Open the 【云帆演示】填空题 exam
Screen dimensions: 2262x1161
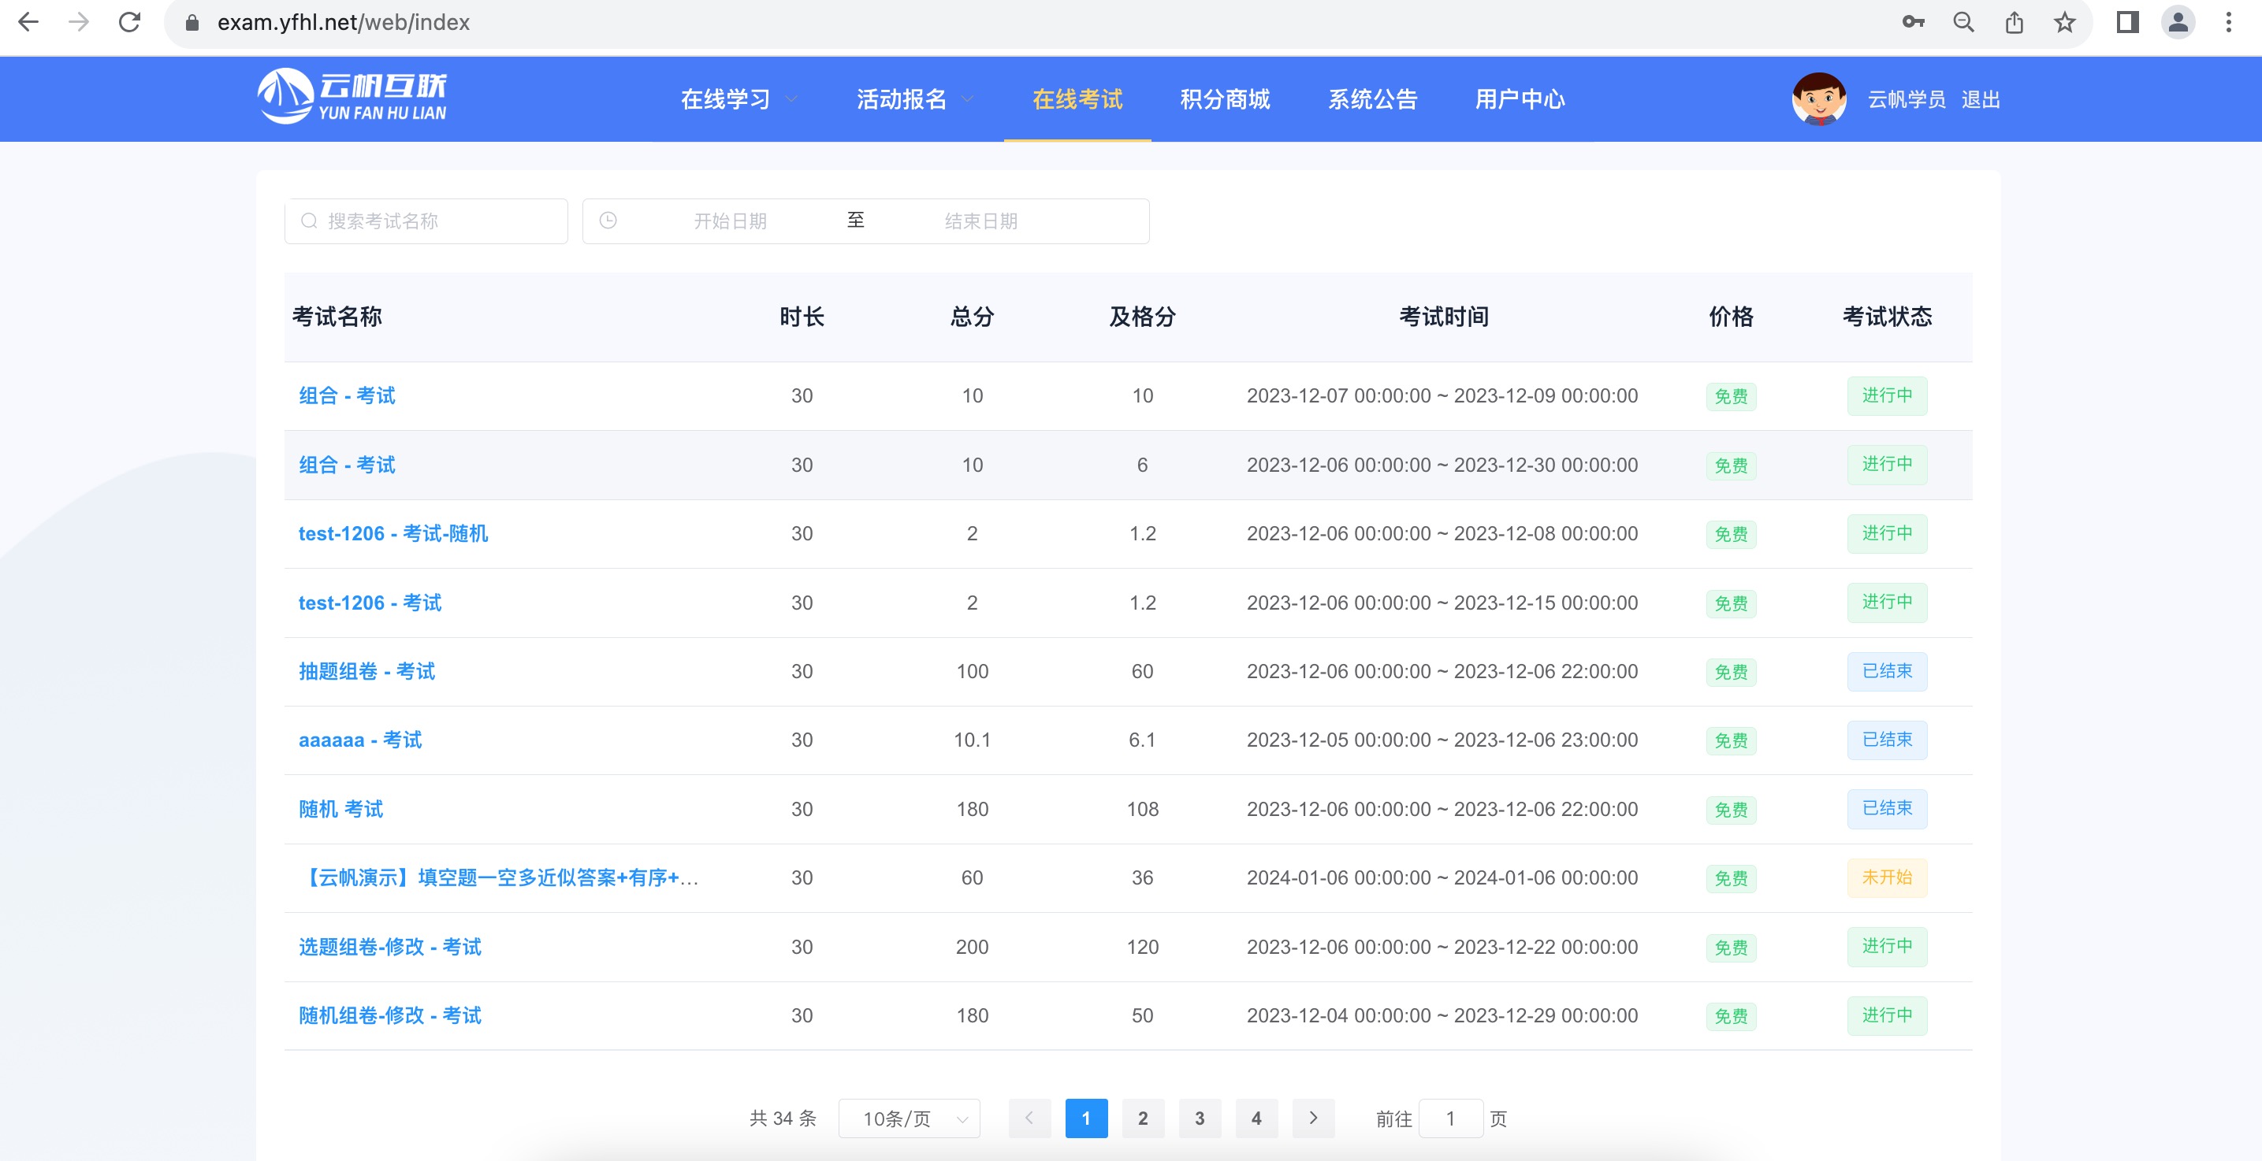(x=499, y=877)
